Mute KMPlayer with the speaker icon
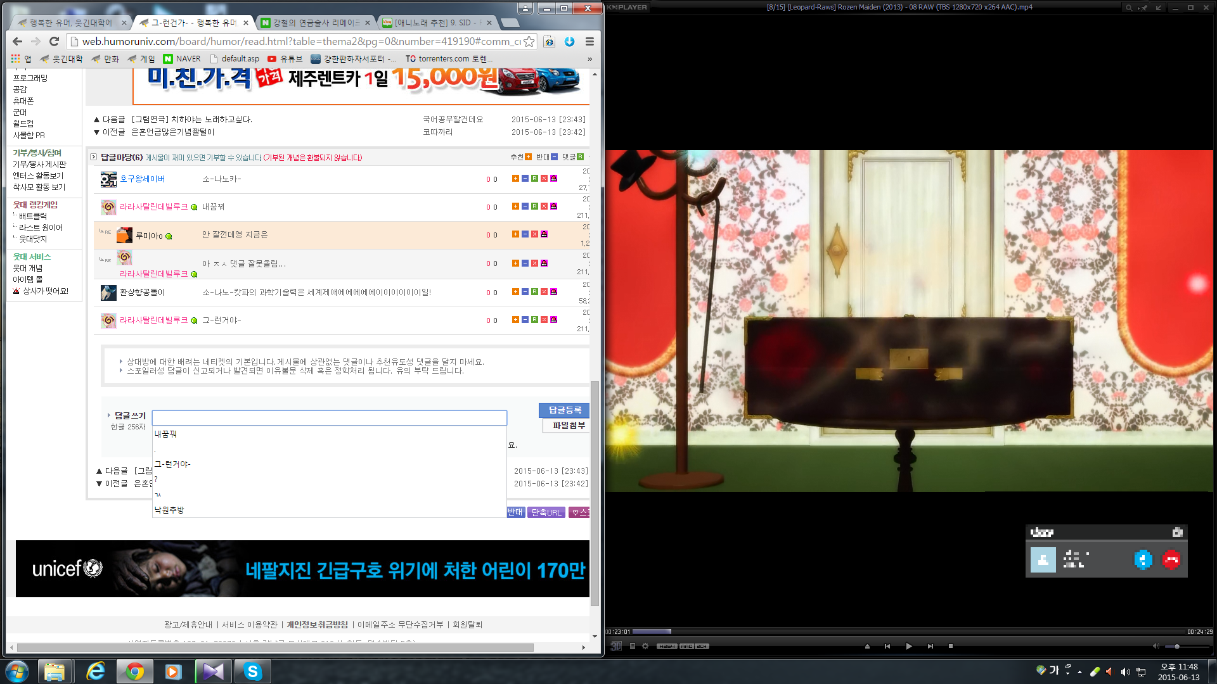1217x684 pixels. 1156,646
